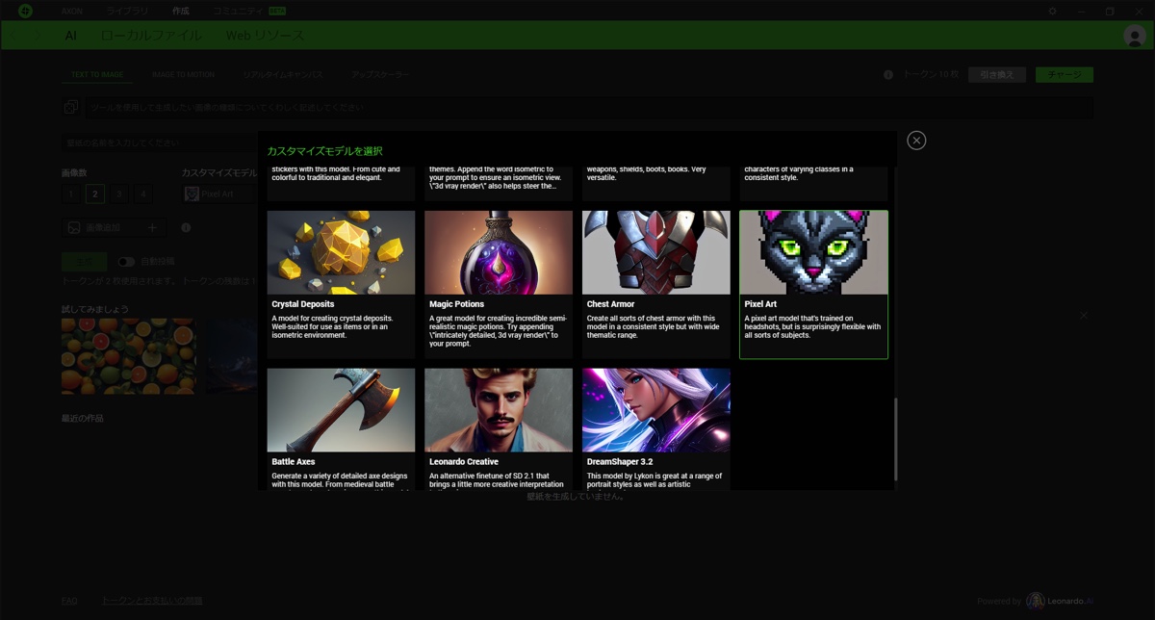
Task: Click the forward navigation arrow
Action: (x=38, y=36)
